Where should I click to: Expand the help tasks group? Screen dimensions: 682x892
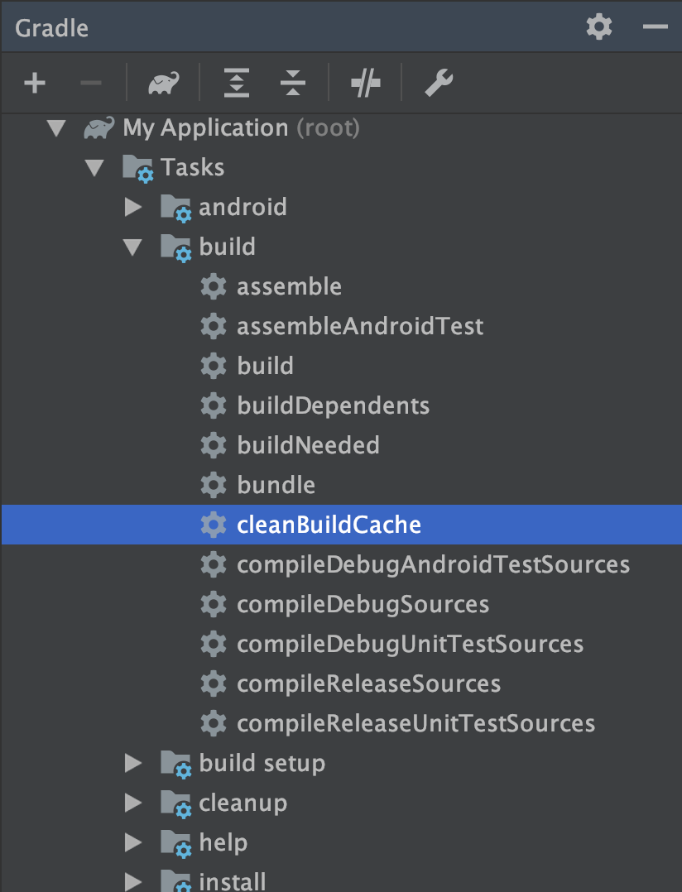click(x=133, y=842)
